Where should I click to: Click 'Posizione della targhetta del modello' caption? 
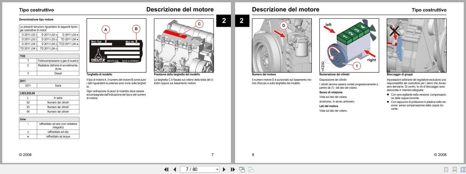pos(177,74)
